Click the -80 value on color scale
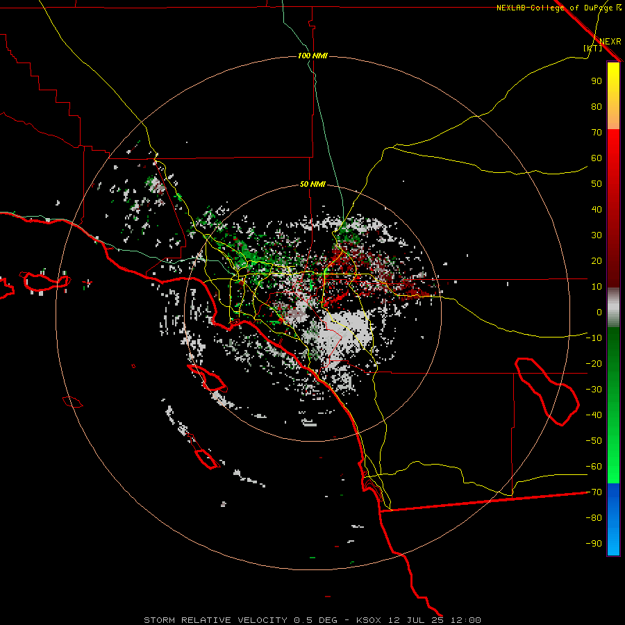The image size is (625, 625). coord(594,518)
